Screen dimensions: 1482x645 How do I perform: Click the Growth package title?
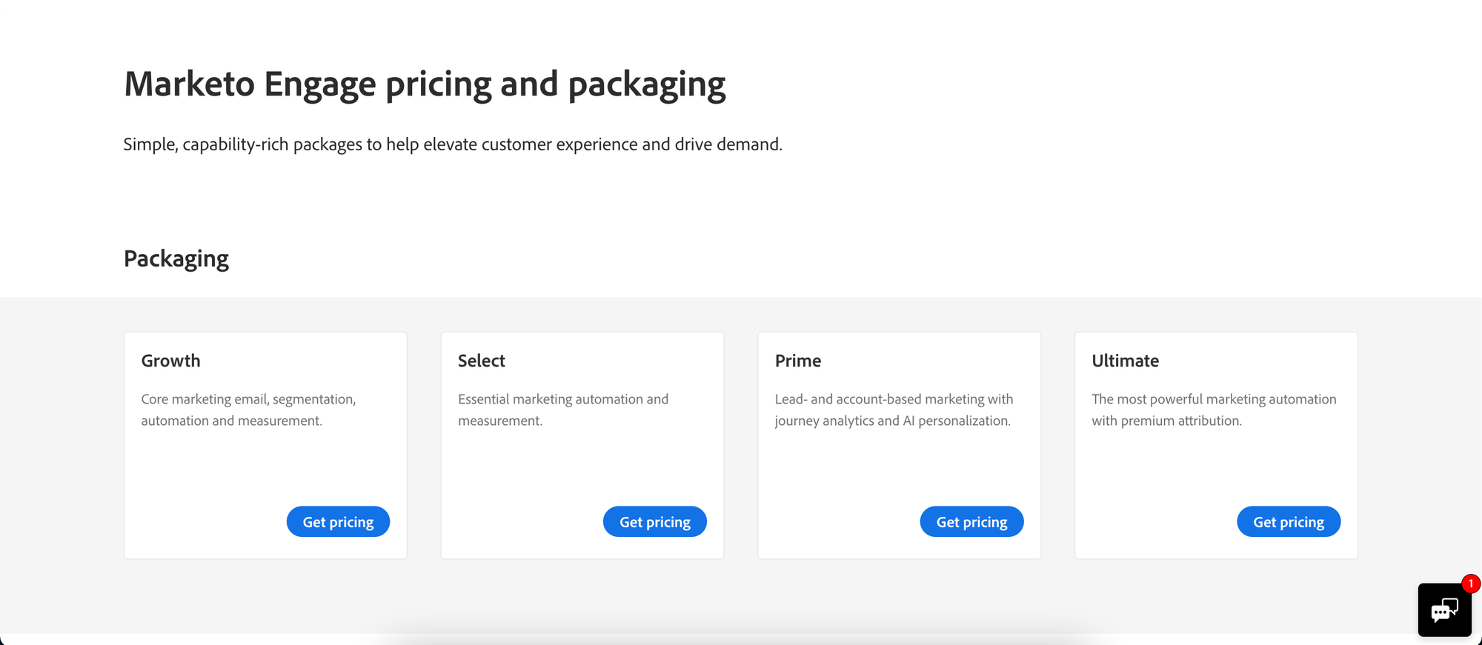[170, 361]
